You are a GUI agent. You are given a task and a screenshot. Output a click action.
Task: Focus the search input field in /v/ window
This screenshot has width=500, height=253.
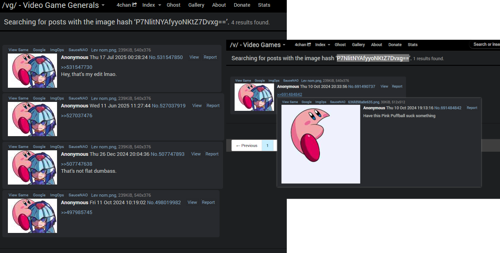tap(485, 44)
